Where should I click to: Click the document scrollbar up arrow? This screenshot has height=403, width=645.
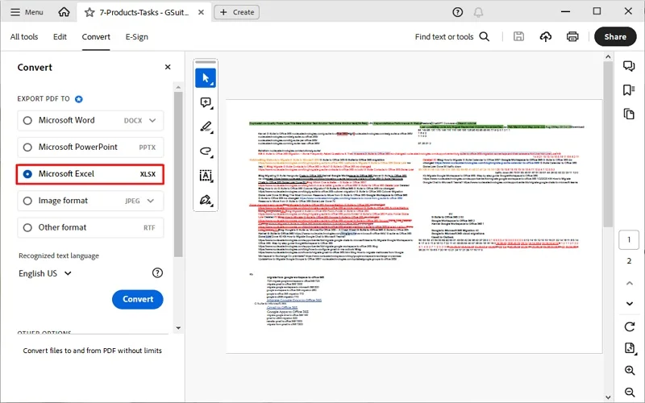609,56
